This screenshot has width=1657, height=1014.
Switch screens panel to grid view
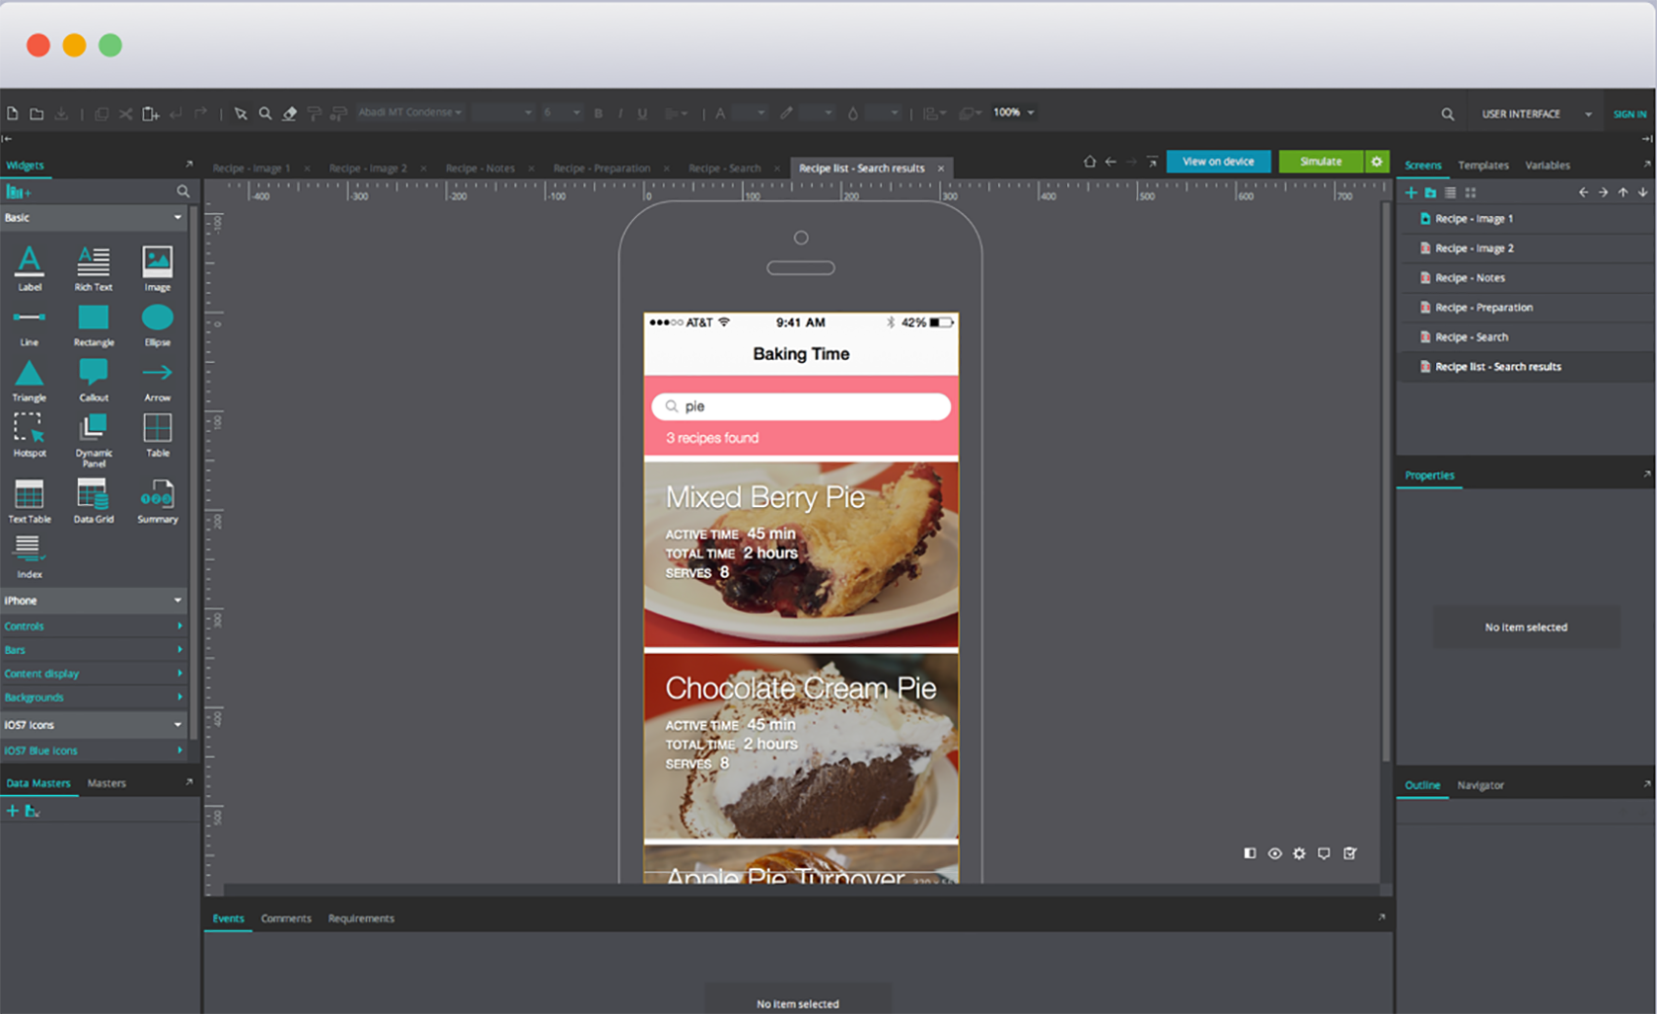pyautogui.click(x=1471, y=192)
